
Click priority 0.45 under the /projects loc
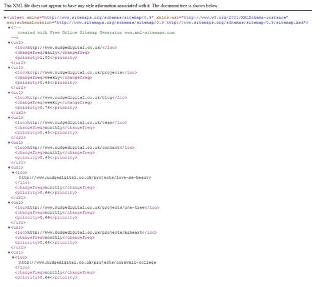46,83
